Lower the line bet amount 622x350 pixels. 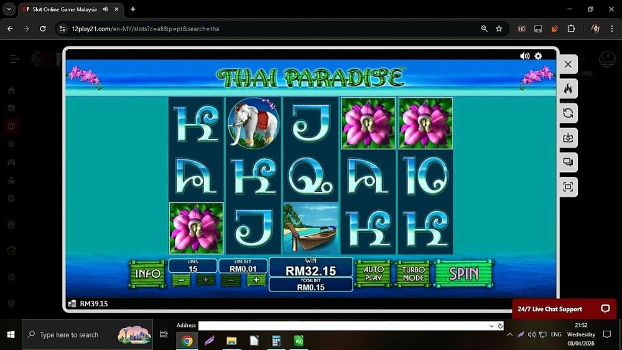(230, 281)
